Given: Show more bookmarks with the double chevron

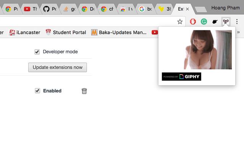Looking at the screenshot, I should click(x=238, y=32).
